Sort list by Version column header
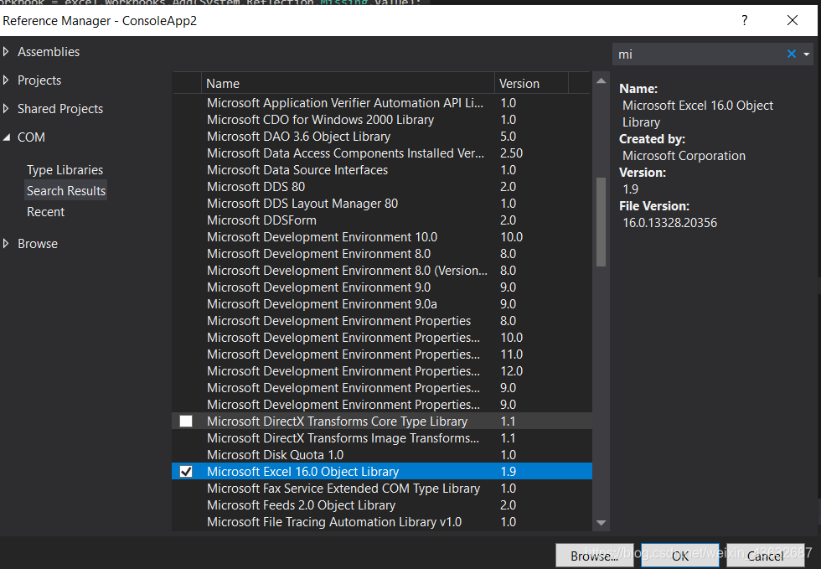 click(x=531, y=83)
